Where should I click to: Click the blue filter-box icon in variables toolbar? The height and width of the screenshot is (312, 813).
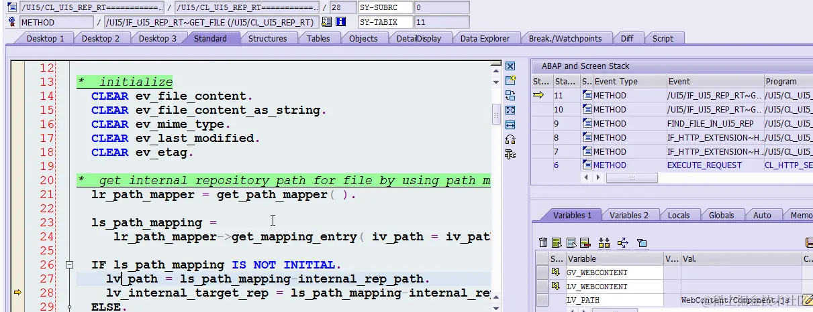pyautogui.click(x=641, y=242)
